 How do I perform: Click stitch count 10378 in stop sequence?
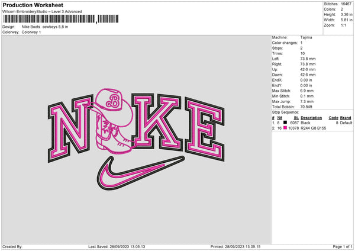pyautogui.click(x=293, y=128)
